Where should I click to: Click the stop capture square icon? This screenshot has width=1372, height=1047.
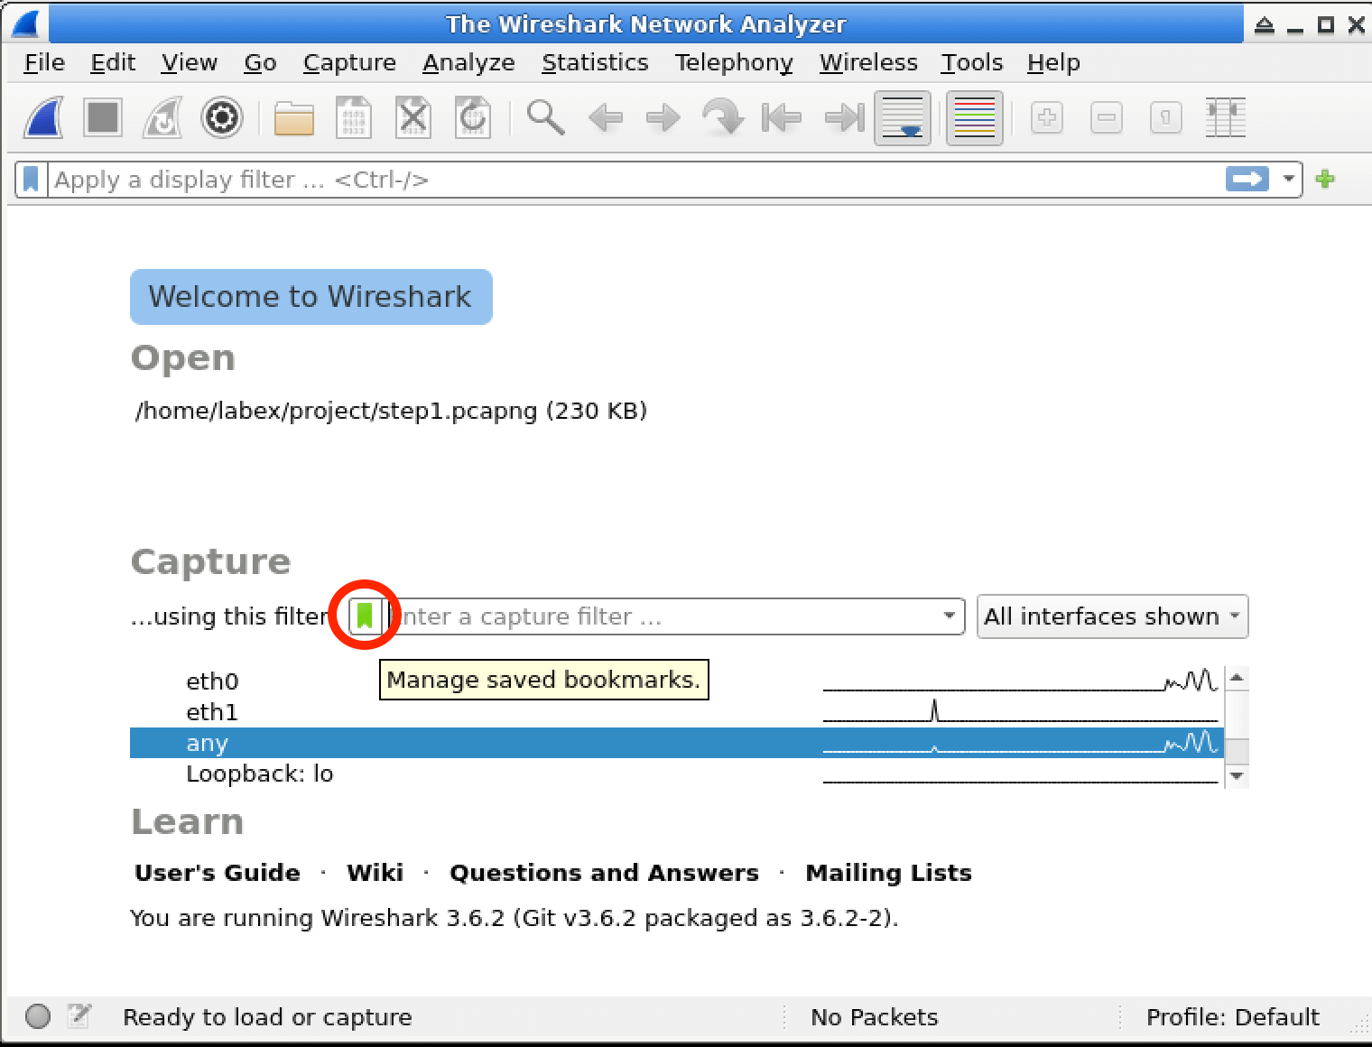pyautogui.click(x=103, y=117)
